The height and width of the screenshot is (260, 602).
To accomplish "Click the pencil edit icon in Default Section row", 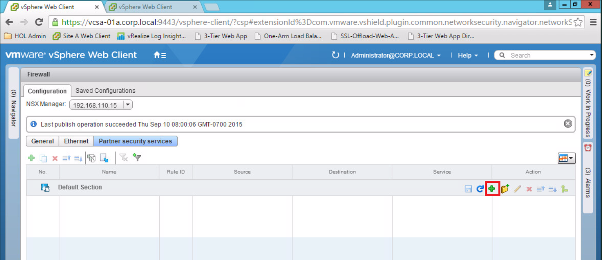I will pos(517,189).
